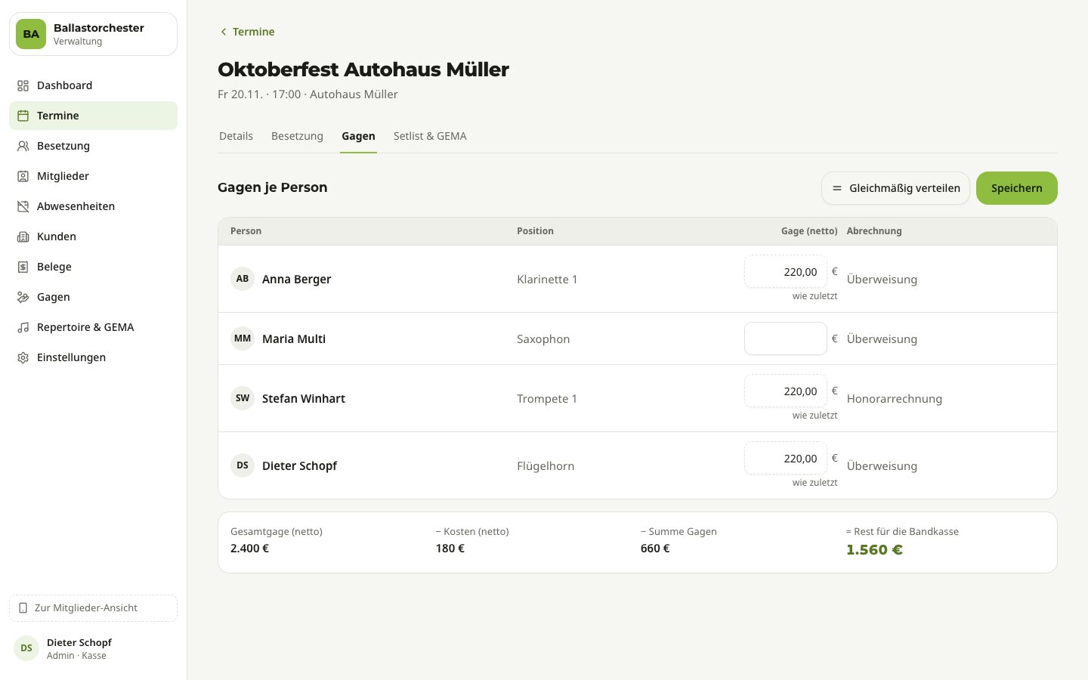Click the Abwesenheiten calendar-off icon
Screen dimensions: 1088x680
(x=23, y=206)
